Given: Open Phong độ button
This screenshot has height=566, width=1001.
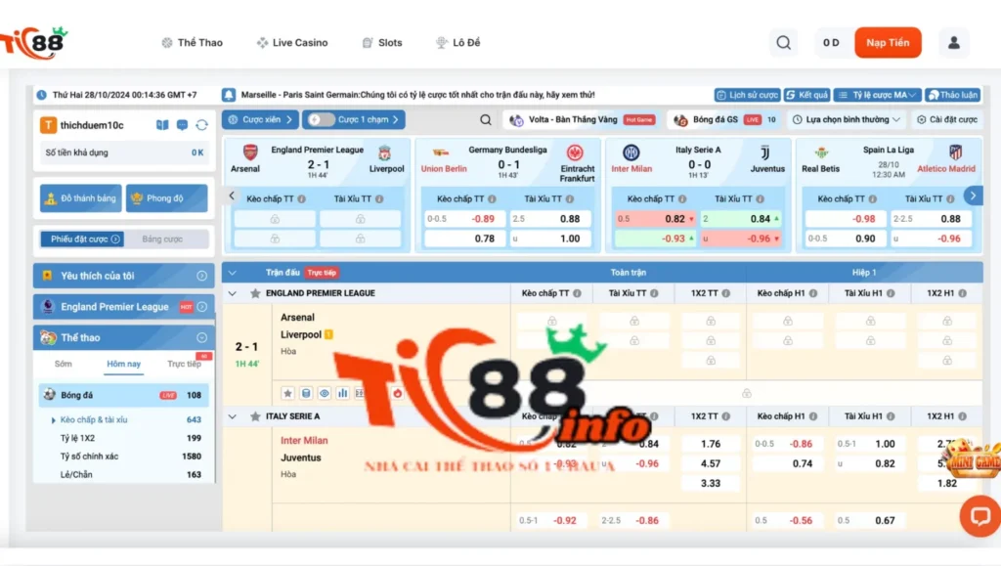Looking at the screenshot, I should pos(166,198).
